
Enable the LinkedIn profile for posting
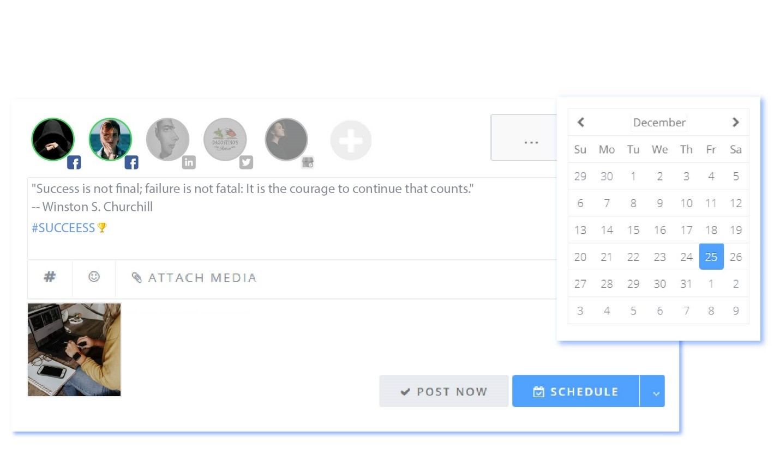point(167,139)
